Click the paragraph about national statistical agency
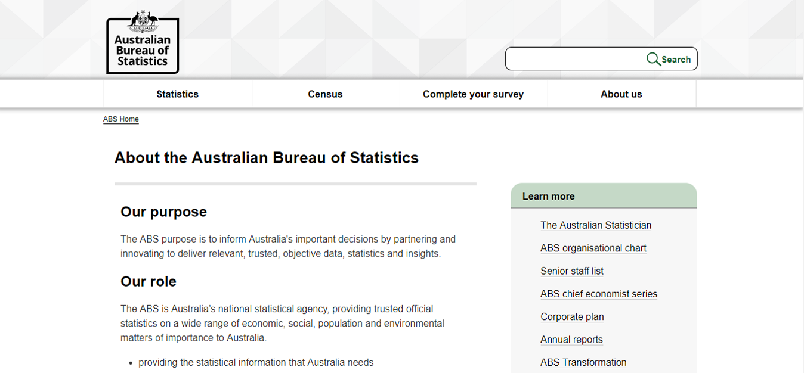This screenshot has width=804, height=373. pos(282,324)
